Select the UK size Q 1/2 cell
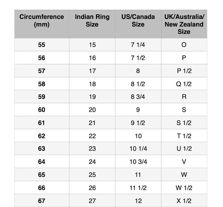This screenshot has height=207, width=223. pyautogui.click(x=184, y=84)
